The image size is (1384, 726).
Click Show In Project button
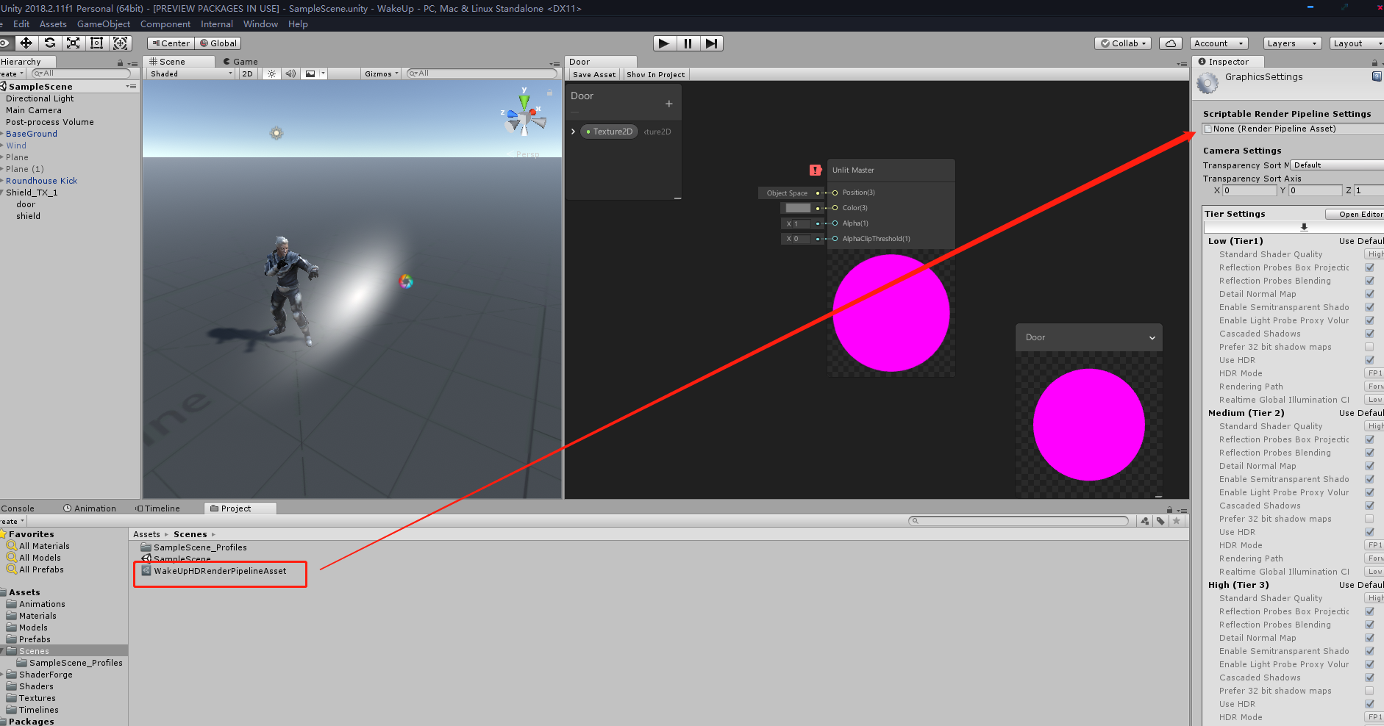[656, 74]
